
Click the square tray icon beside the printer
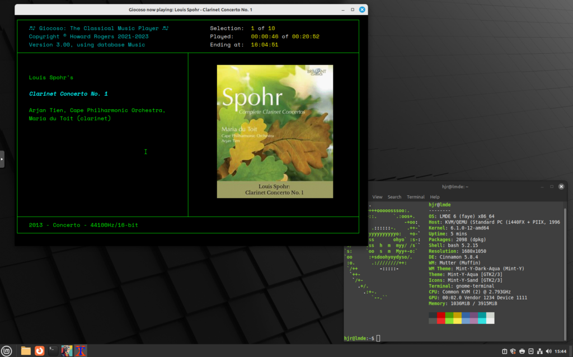click(531, 351)
